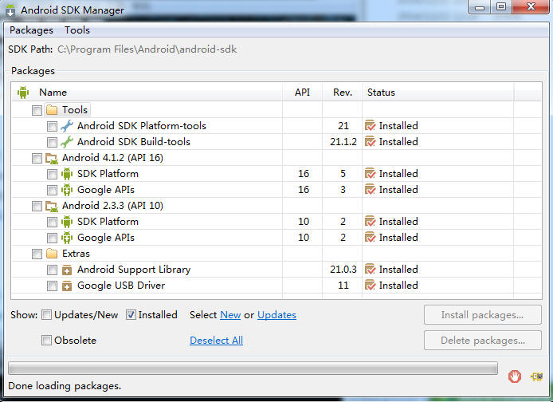The width and height of the screenshot is (553, 402).
Task: Click the Android robot header icon
Action: pyautogui.click(x=23, y=93)
